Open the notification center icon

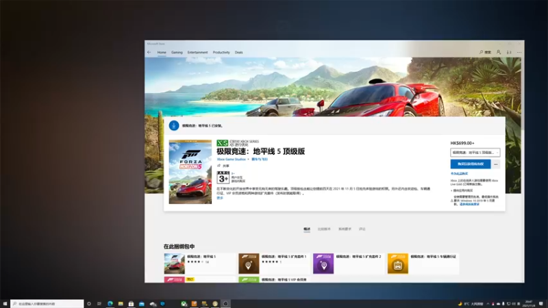click(540, 304)
